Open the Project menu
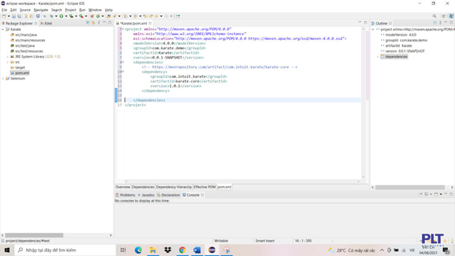Screen dimensions: 455x256 pyautogui.click(x=71, y=10)
